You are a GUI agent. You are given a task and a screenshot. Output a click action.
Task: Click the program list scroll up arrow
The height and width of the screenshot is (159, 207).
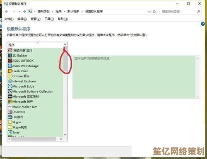65,44
